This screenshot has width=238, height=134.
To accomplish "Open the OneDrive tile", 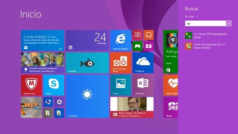I will [143, 63].
